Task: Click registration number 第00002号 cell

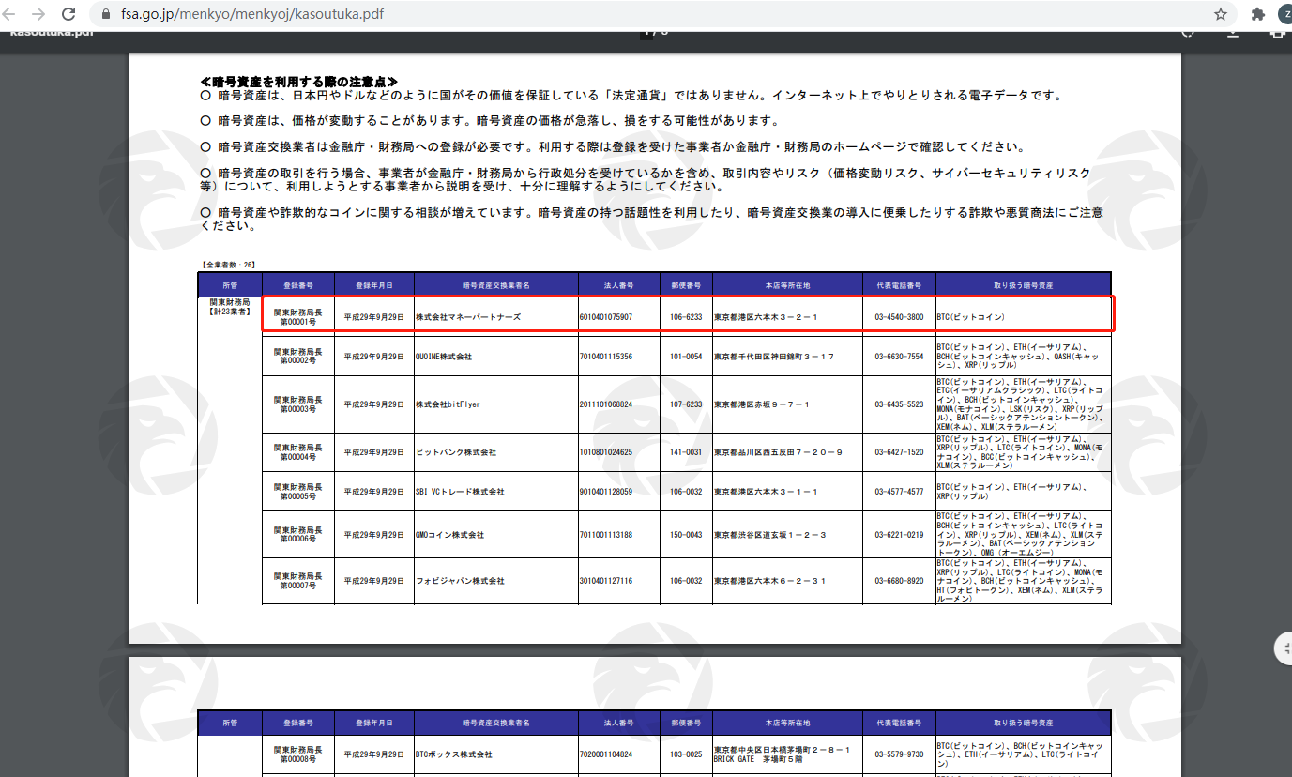Action: pos(298,357)
